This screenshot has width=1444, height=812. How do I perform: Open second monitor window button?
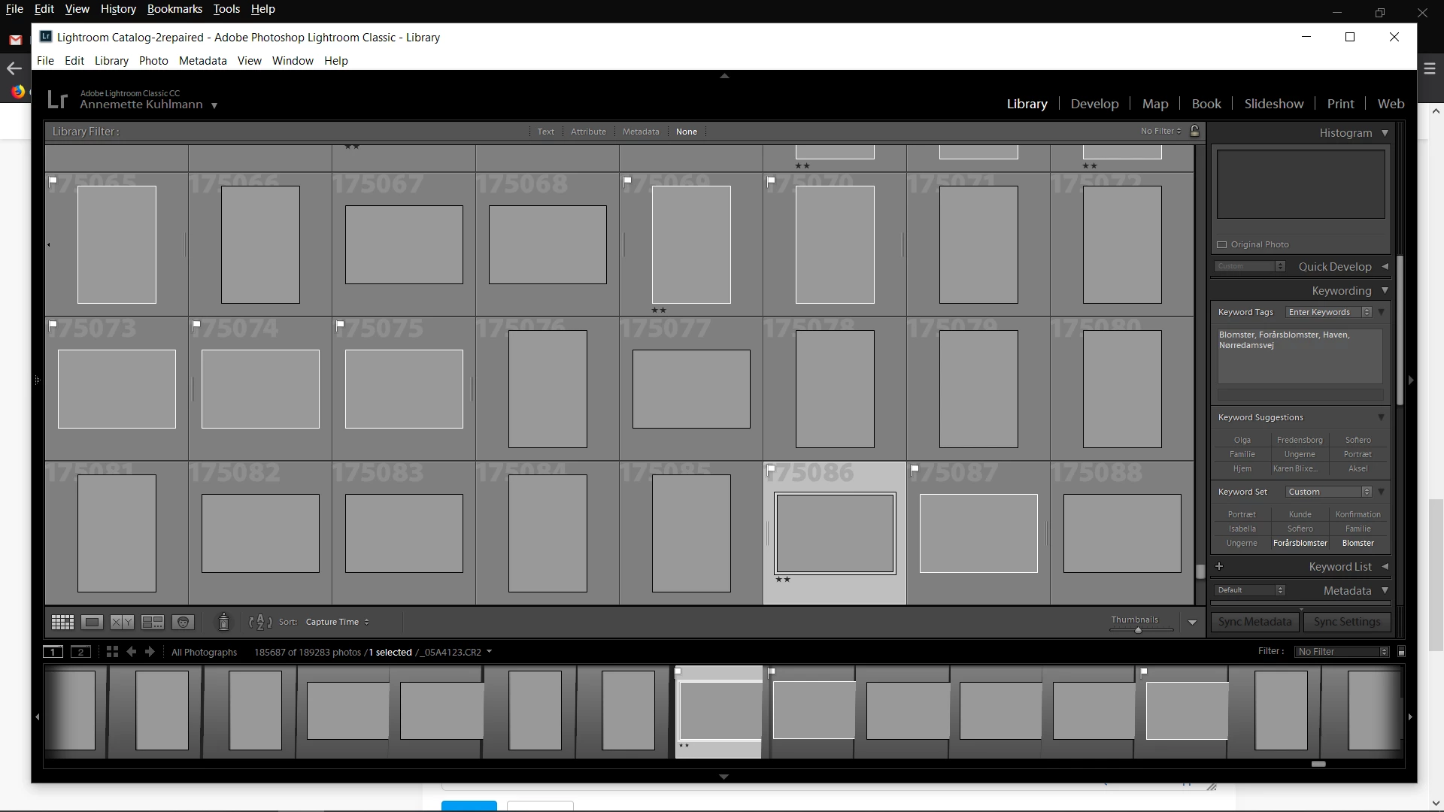coord(80,652)
